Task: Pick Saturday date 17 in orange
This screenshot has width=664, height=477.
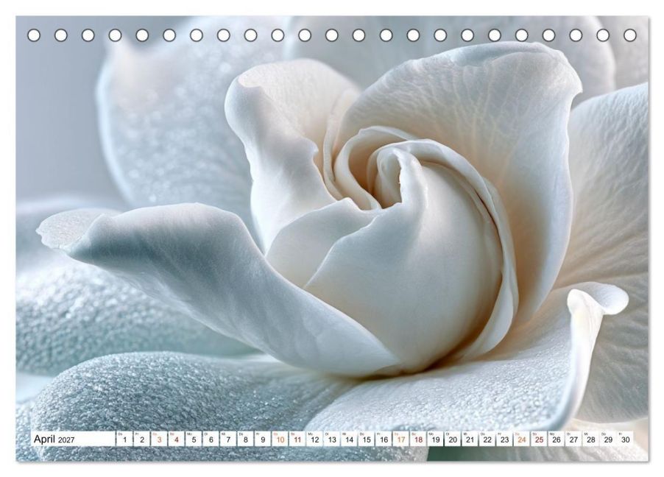Action: pyautogui.click(x=401, y=439)
